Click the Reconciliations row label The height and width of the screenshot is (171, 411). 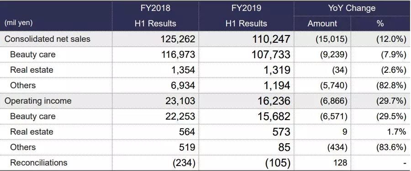pos(38,163)
